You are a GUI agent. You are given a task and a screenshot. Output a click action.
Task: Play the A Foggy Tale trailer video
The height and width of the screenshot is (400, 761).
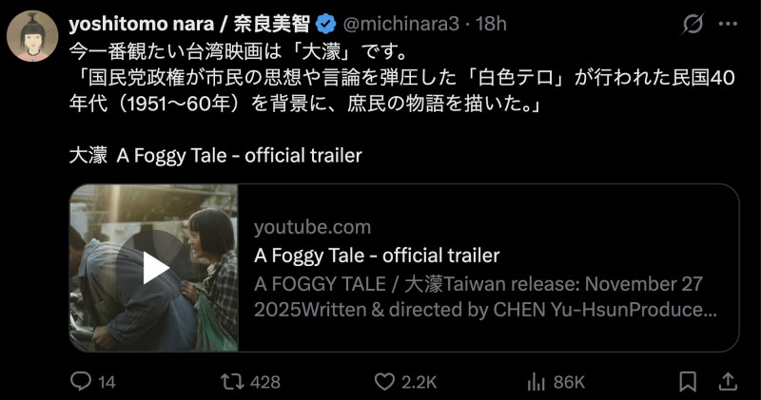[155, 268]
